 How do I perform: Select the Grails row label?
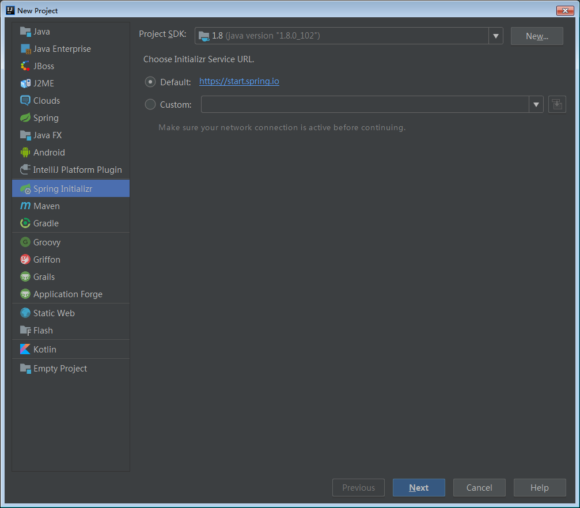(44, 277)
